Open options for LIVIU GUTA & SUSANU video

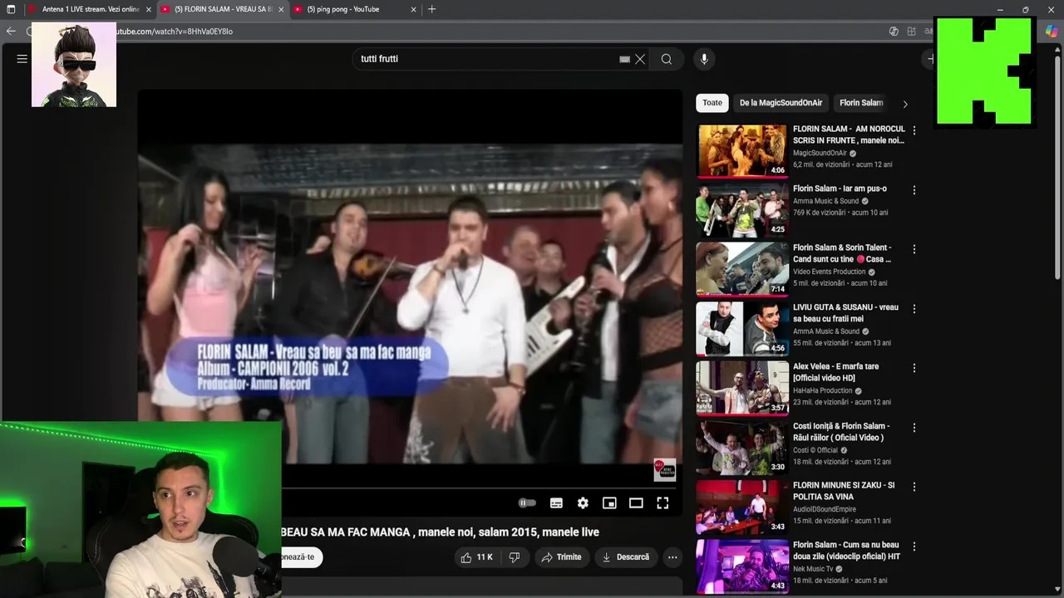click(914, 309)
